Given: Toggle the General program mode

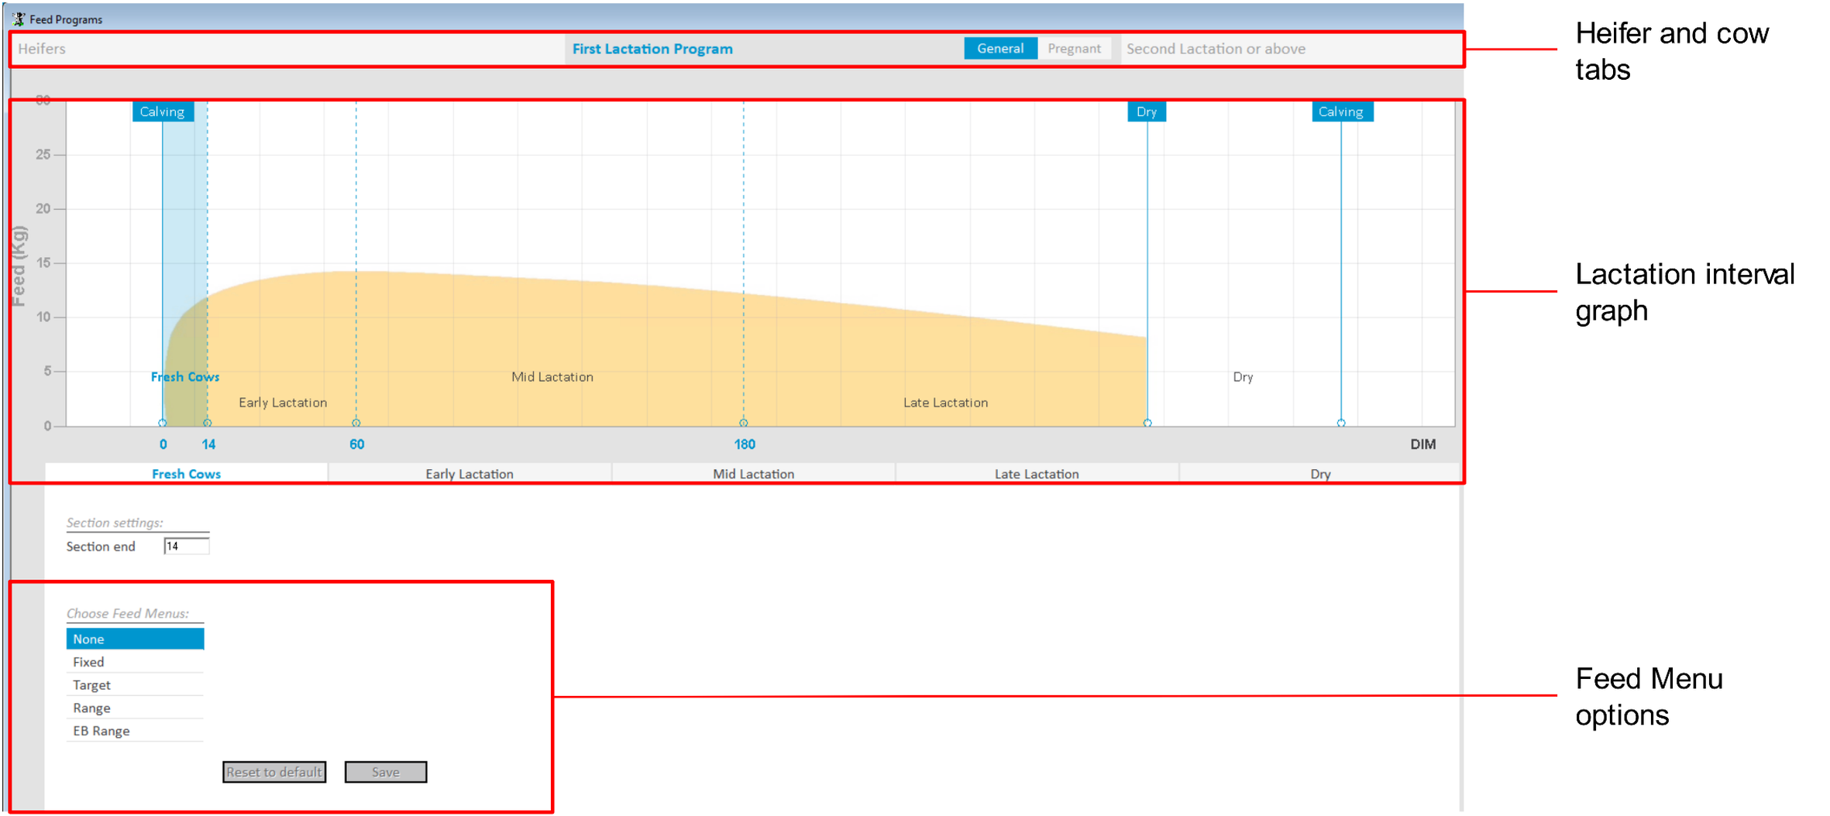Looking at the screenshot, I should 999,49.
